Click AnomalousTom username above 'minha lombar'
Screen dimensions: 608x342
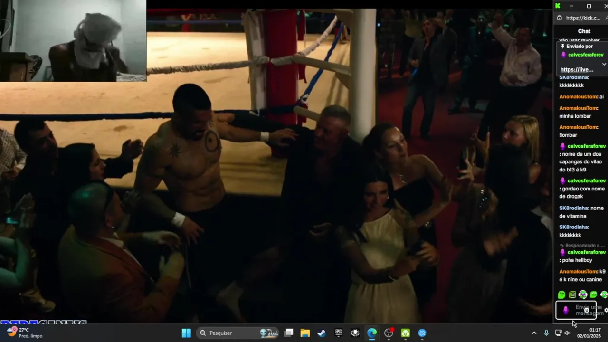tap(578, 108)
